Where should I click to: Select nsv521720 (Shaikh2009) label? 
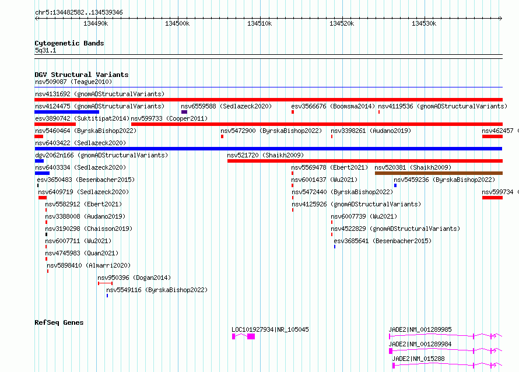pyautogui.click(x=265, y=155)
